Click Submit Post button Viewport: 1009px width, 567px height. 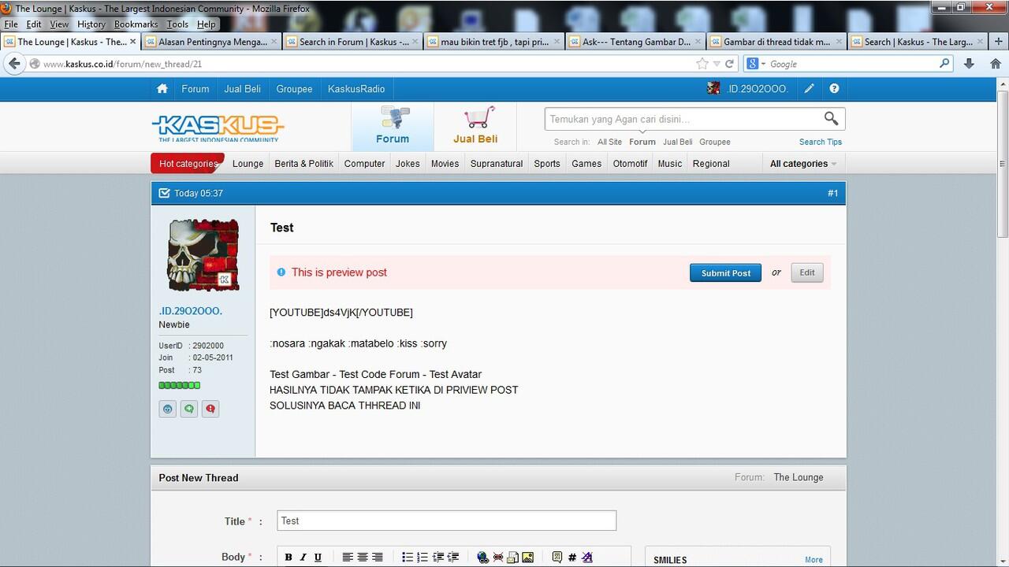[x=726, y=272]
